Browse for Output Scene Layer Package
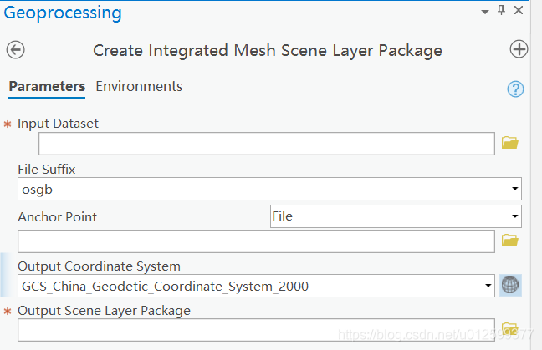542x350 pixels. point(510,328)
